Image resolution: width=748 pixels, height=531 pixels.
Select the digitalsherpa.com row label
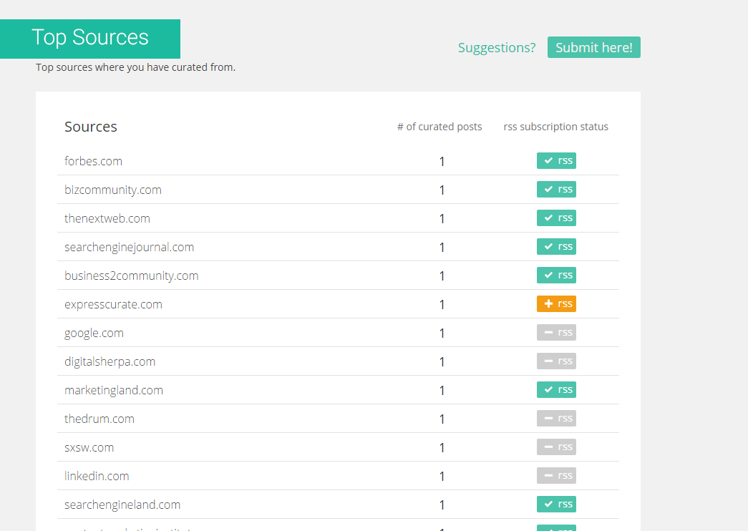click(110, 361)
